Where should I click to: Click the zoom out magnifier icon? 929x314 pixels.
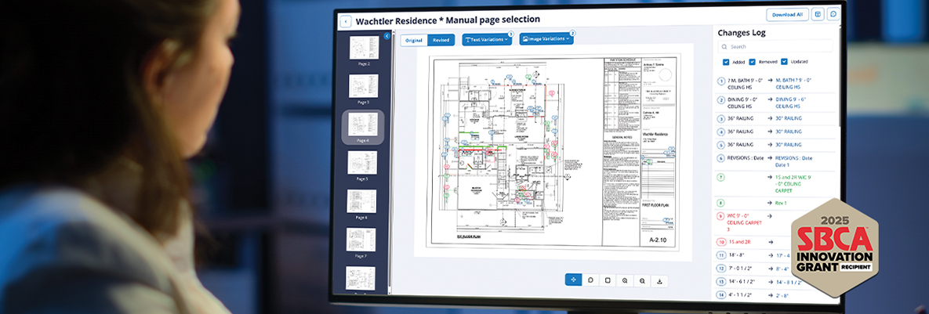(x=642, y=280)
